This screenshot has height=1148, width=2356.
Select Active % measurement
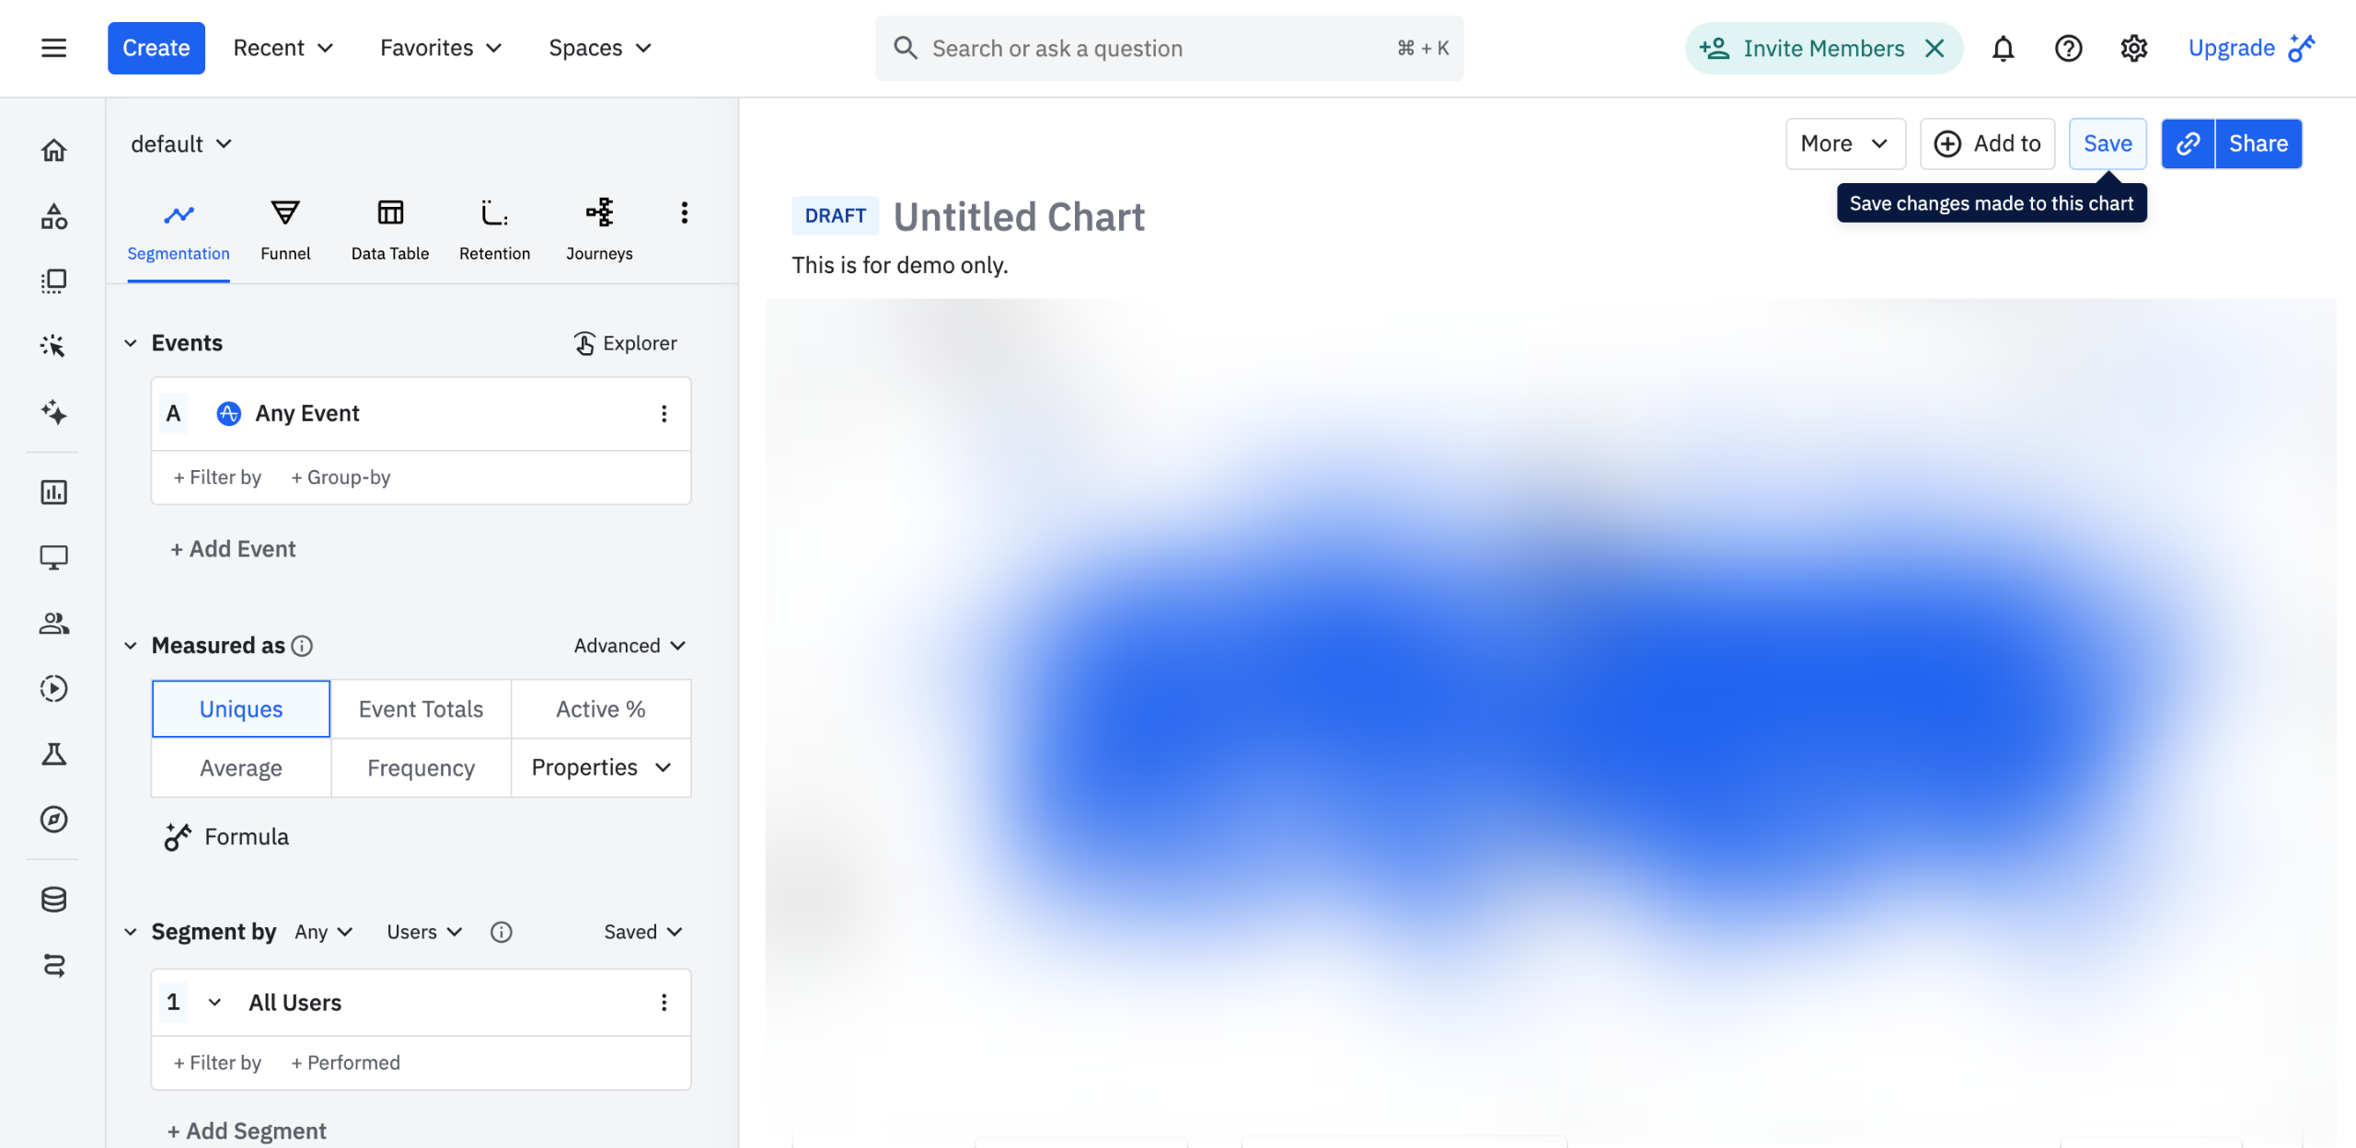coord(600,709)
